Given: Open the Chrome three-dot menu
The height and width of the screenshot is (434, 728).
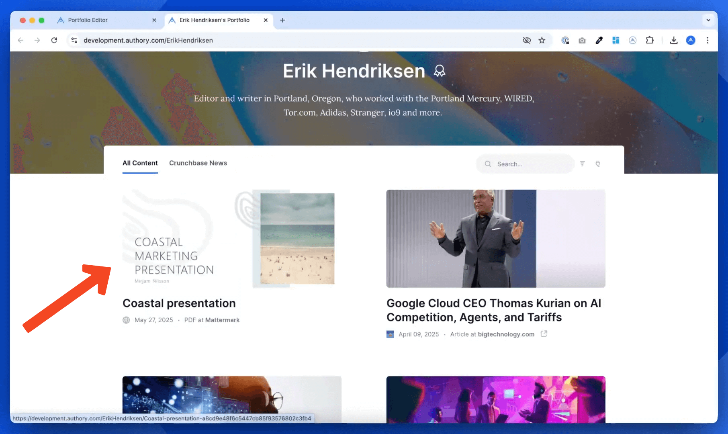Looking at the screenshot, I should [708, 40].
